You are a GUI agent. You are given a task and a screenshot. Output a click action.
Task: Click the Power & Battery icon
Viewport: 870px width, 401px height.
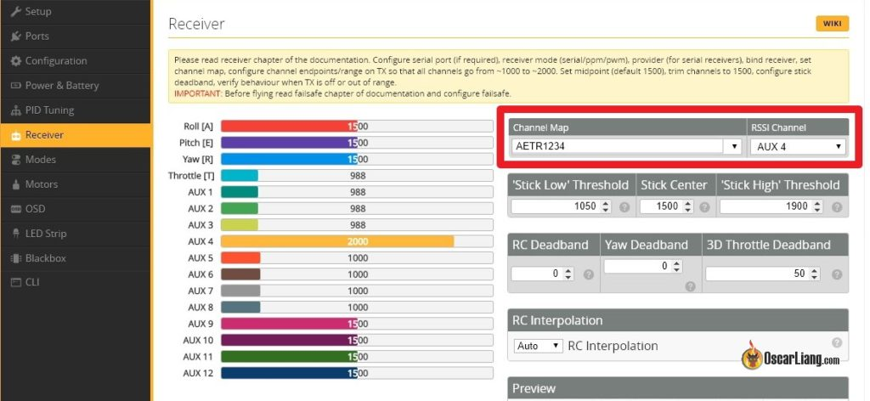(x=15, y=86)
